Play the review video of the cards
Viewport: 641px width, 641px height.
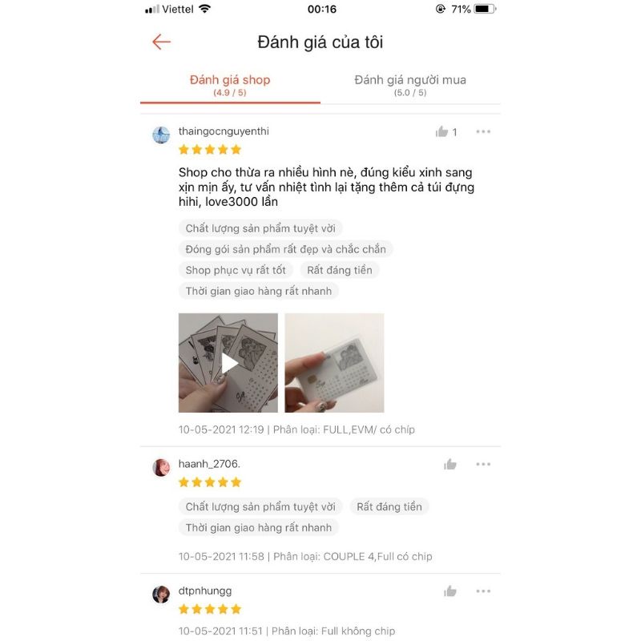tap(228, 363)
